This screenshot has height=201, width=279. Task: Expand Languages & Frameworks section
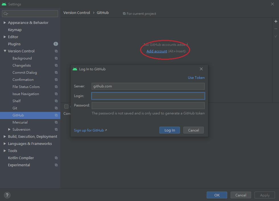click(5, 143)
